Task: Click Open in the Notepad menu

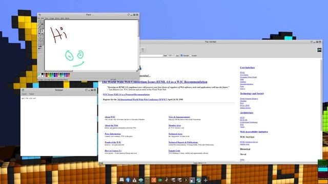Action: click(24, 94)
